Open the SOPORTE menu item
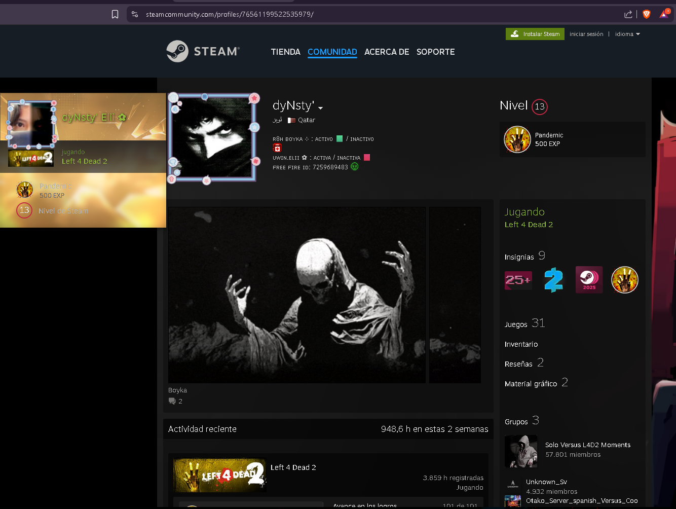The width and height of the screenshot is (676, 509). (x=436, y=52)
